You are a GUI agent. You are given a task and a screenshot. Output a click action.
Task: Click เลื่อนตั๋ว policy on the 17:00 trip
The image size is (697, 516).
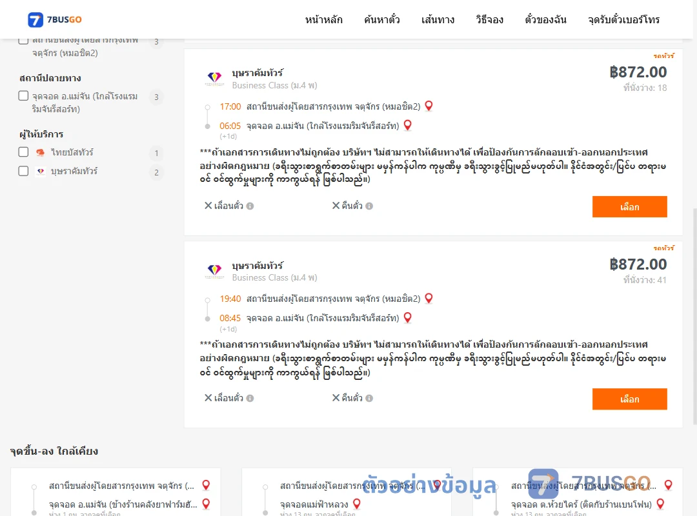point(228,206)
